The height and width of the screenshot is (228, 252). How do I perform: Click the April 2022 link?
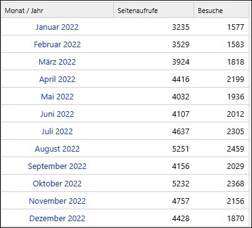[x=57, y=79]
